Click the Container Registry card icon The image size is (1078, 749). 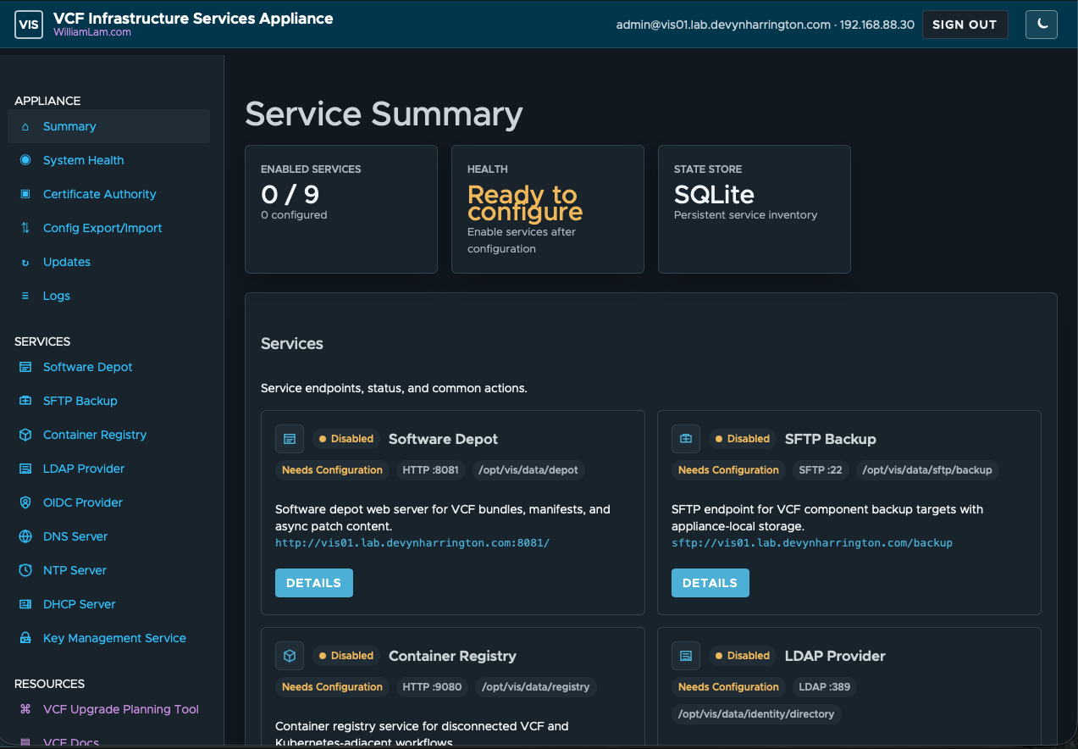click(x=290, y=656)
